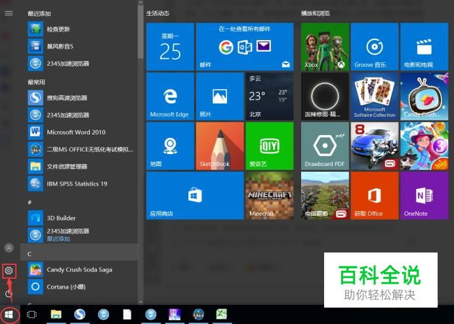Open 2345加速浏览器 entry tagged 最近添加

click(79, 235)
